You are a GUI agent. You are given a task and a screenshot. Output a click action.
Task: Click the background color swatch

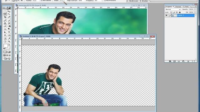click(x=9, y=48)
